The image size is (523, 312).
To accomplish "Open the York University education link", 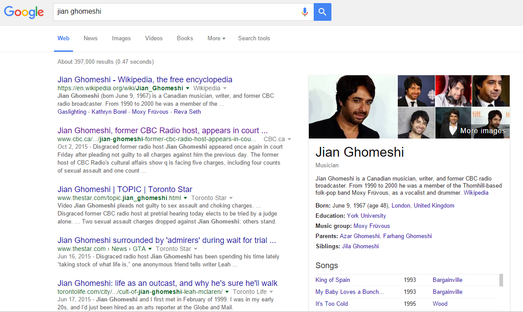I will [366, 216].
